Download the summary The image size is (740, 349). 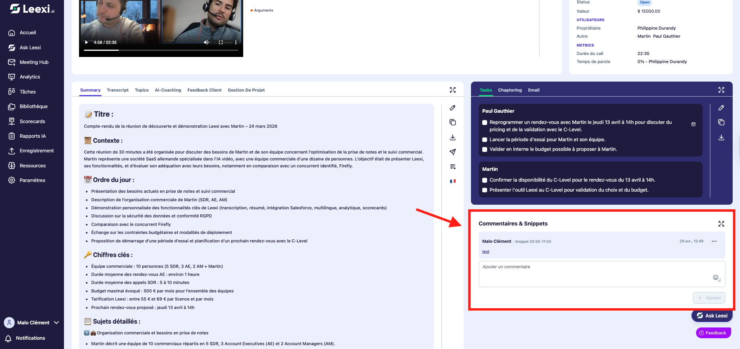click(452, 137)
